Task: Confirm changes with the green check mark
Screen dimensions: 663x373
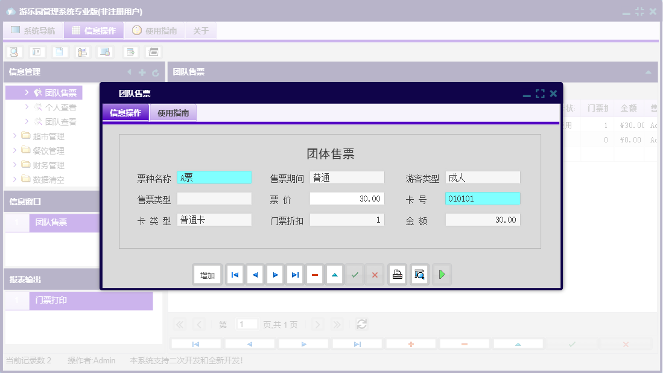Action: pyautogui.click(x=355, y=274)
